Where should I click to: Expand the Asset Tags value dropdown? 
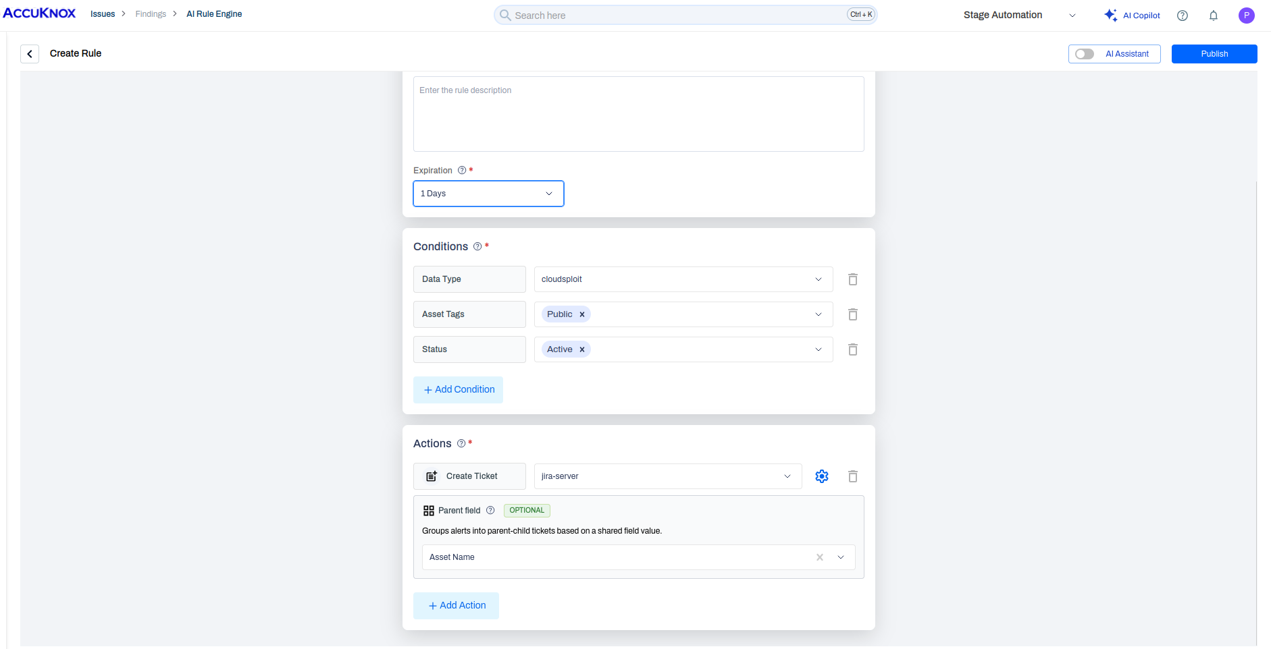819,314
